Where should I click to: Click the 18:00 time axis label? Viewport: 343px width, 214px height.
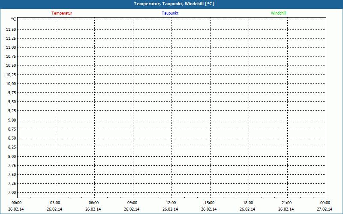point(248,203)
